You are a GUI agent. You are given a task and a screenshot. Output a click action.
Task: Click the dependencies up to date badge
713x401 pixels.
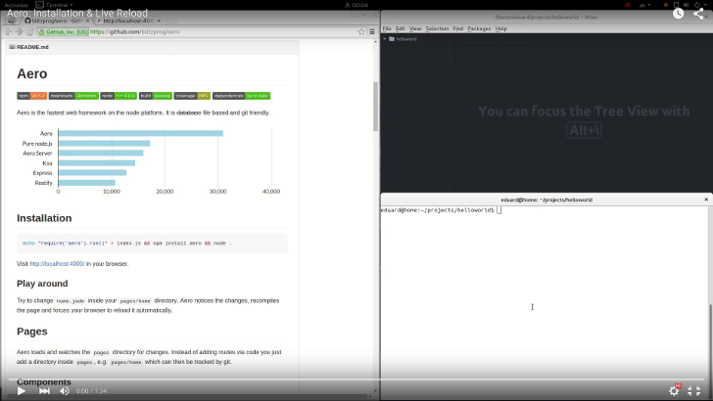tap(242, 96)
